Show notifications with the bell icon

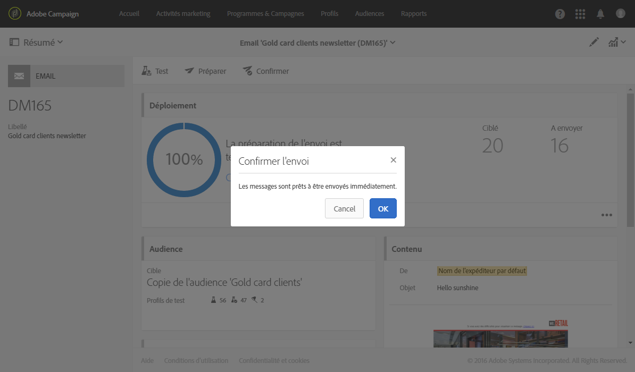[600, 14]
